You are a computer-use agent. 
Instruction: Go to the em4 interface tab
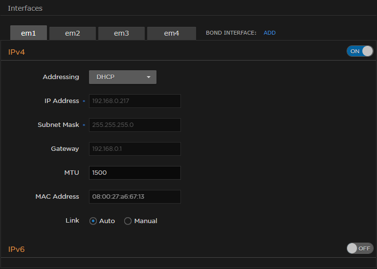(171, 33)
